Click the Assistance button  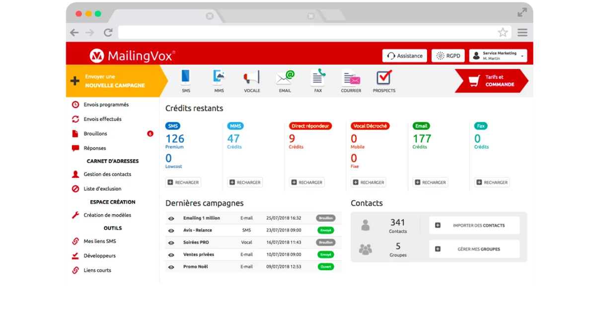(x=405, y=56)
